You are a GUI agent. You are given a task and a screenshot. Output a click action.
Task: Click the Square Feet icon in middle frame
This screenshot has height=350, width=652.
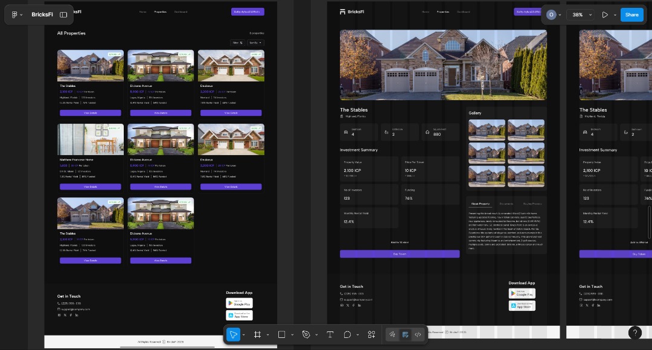tap(427, 132)
